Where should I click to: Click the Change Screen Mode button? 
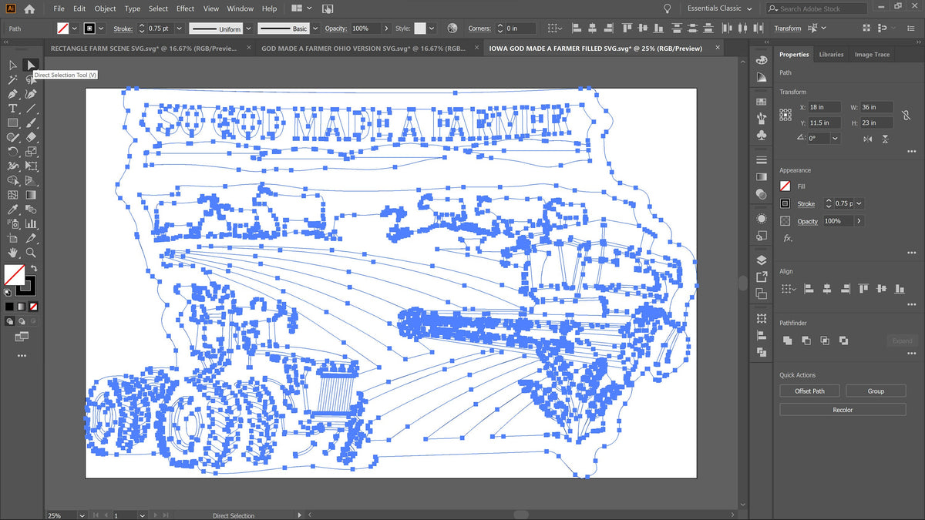point(22,337)
